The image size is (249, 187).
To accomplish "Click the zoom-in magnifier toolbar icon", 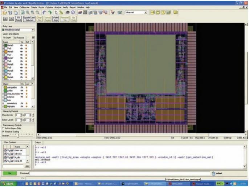I will click(33, 12).
